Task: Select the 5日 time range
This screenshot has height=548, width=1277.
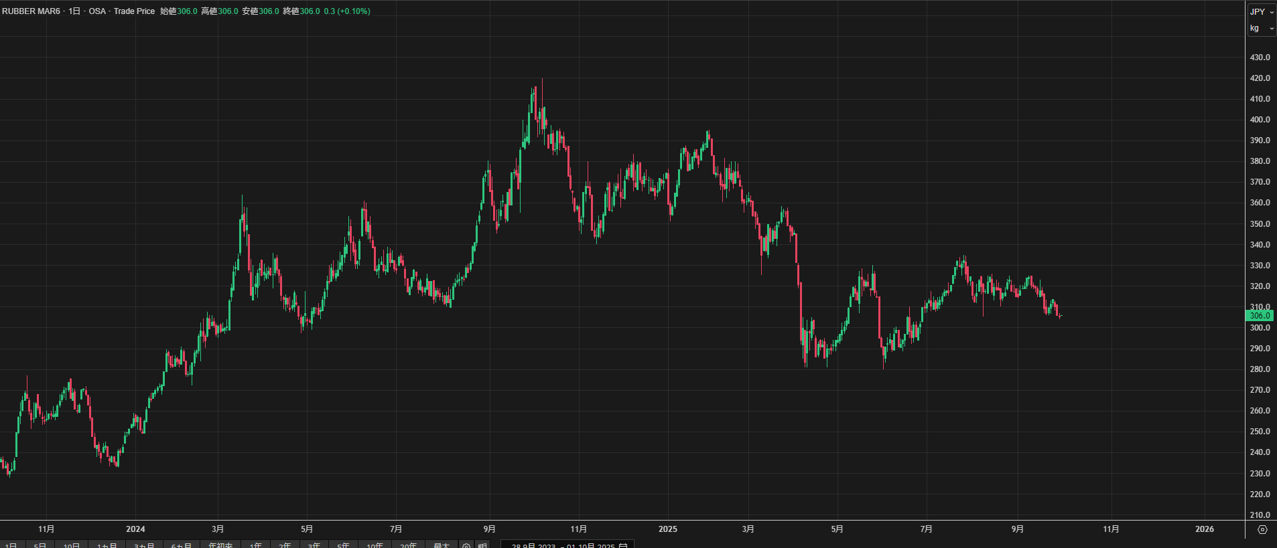Action: pyautogui.click(x=40, y=546)
